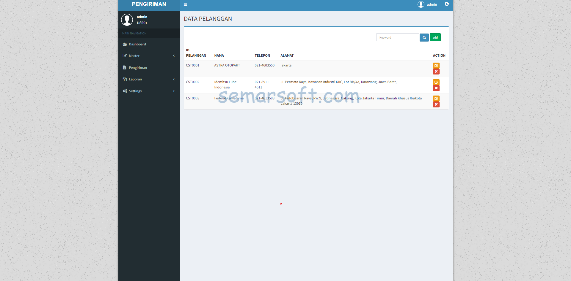571x281 pixels.
Task: Click inside the Keyword search field
Action: (398, 37)
